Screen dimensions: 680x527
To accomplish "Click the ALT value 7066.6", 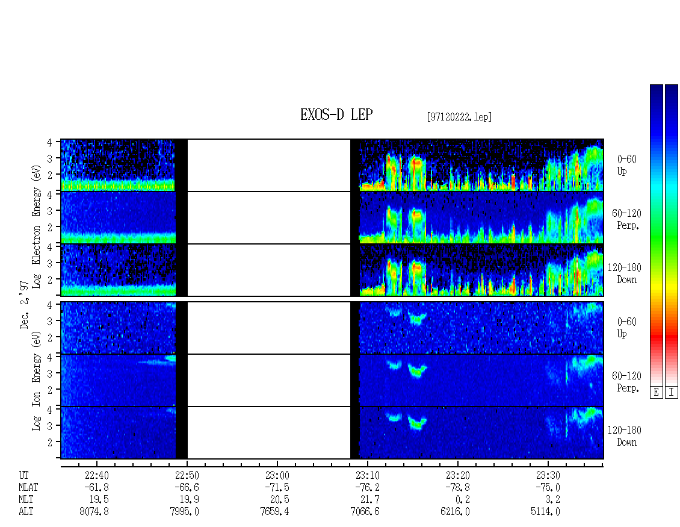I will pos(365,511).
